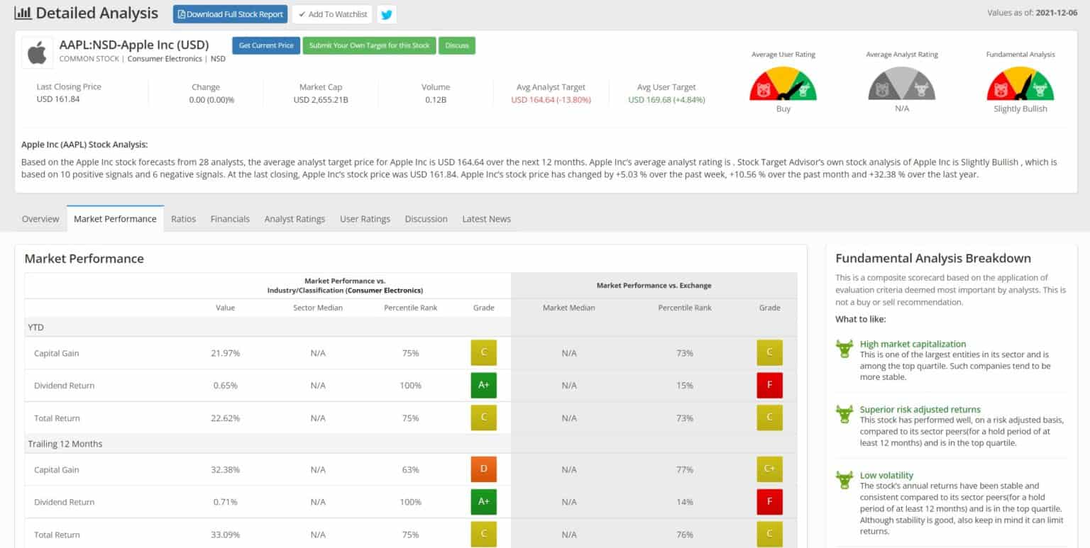Image resolution: width=1090 pixels, height=548 pixels.
Task: Switch to the Analyst Ratings tab
Action: click(294, 219)
